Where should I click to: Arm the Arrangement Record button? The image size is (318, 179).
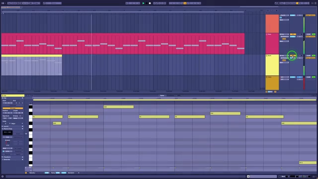pyautogui.click(x=150, y=3)
